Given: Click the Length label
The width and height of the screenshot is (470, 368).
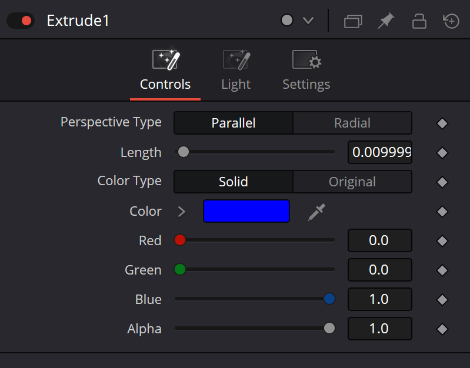Looking at the screenshot, I should [x=141, y=152].
